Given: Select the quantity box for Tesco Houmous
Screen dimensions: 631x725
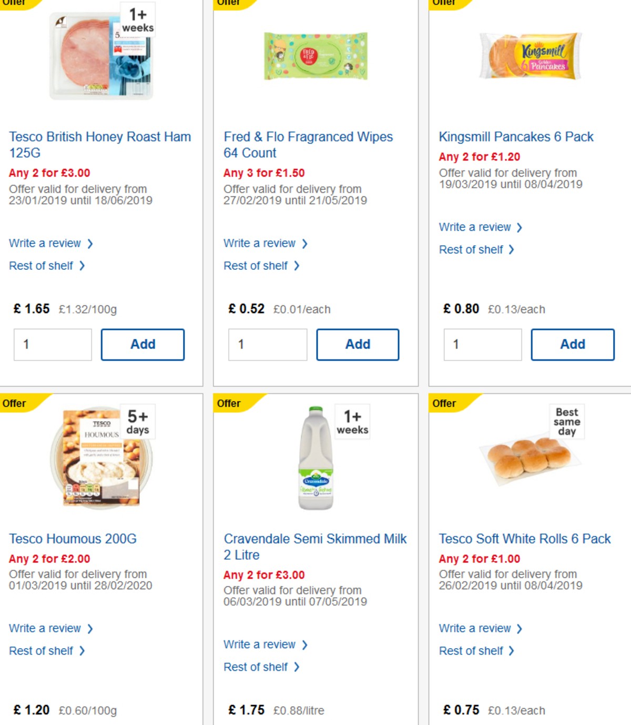Looking at the screenshot, I should click(53, 724).
